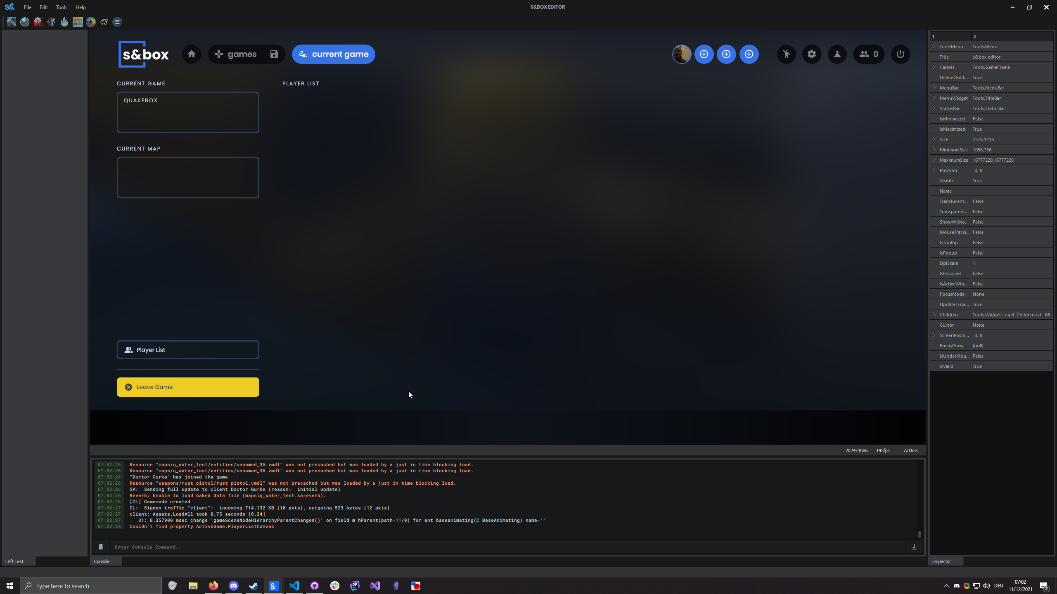The height and width of the screenshot is (594, 1057).
Task: Select the DpiScale row in the Inspector
Action: (x=991, y=263)
